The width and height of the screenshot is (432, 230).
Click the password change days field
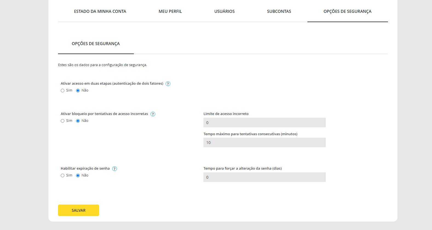click(x=264, y=177)
